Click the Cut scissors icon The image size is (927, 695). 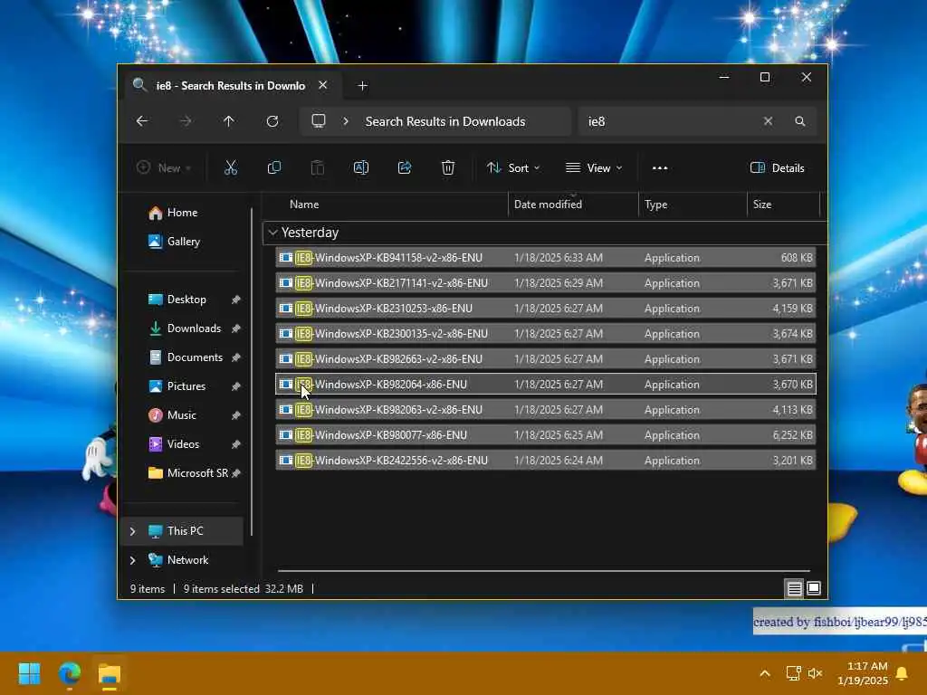[231, 167]
